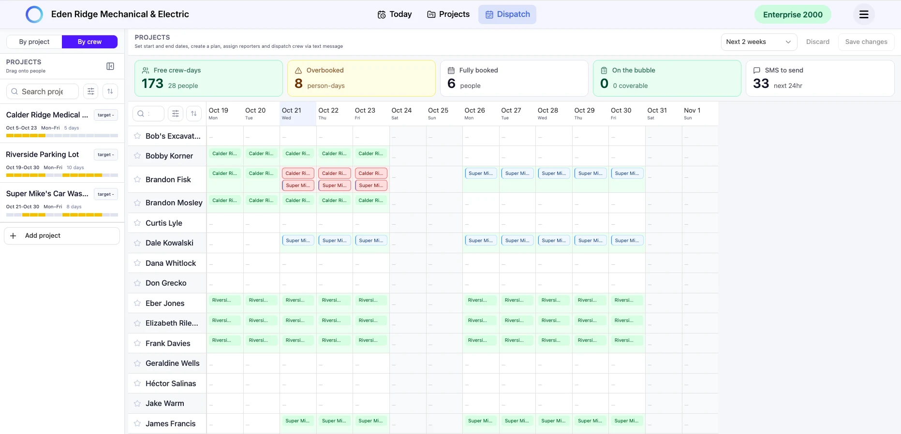Click Riverside Parking Lot progress bar
901x434 pixels.
(62, 175)
